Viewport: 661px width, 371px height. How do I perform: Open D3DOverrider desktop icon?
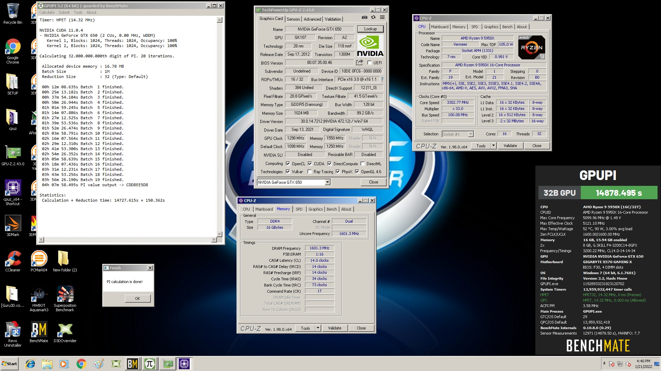(65, 332)
